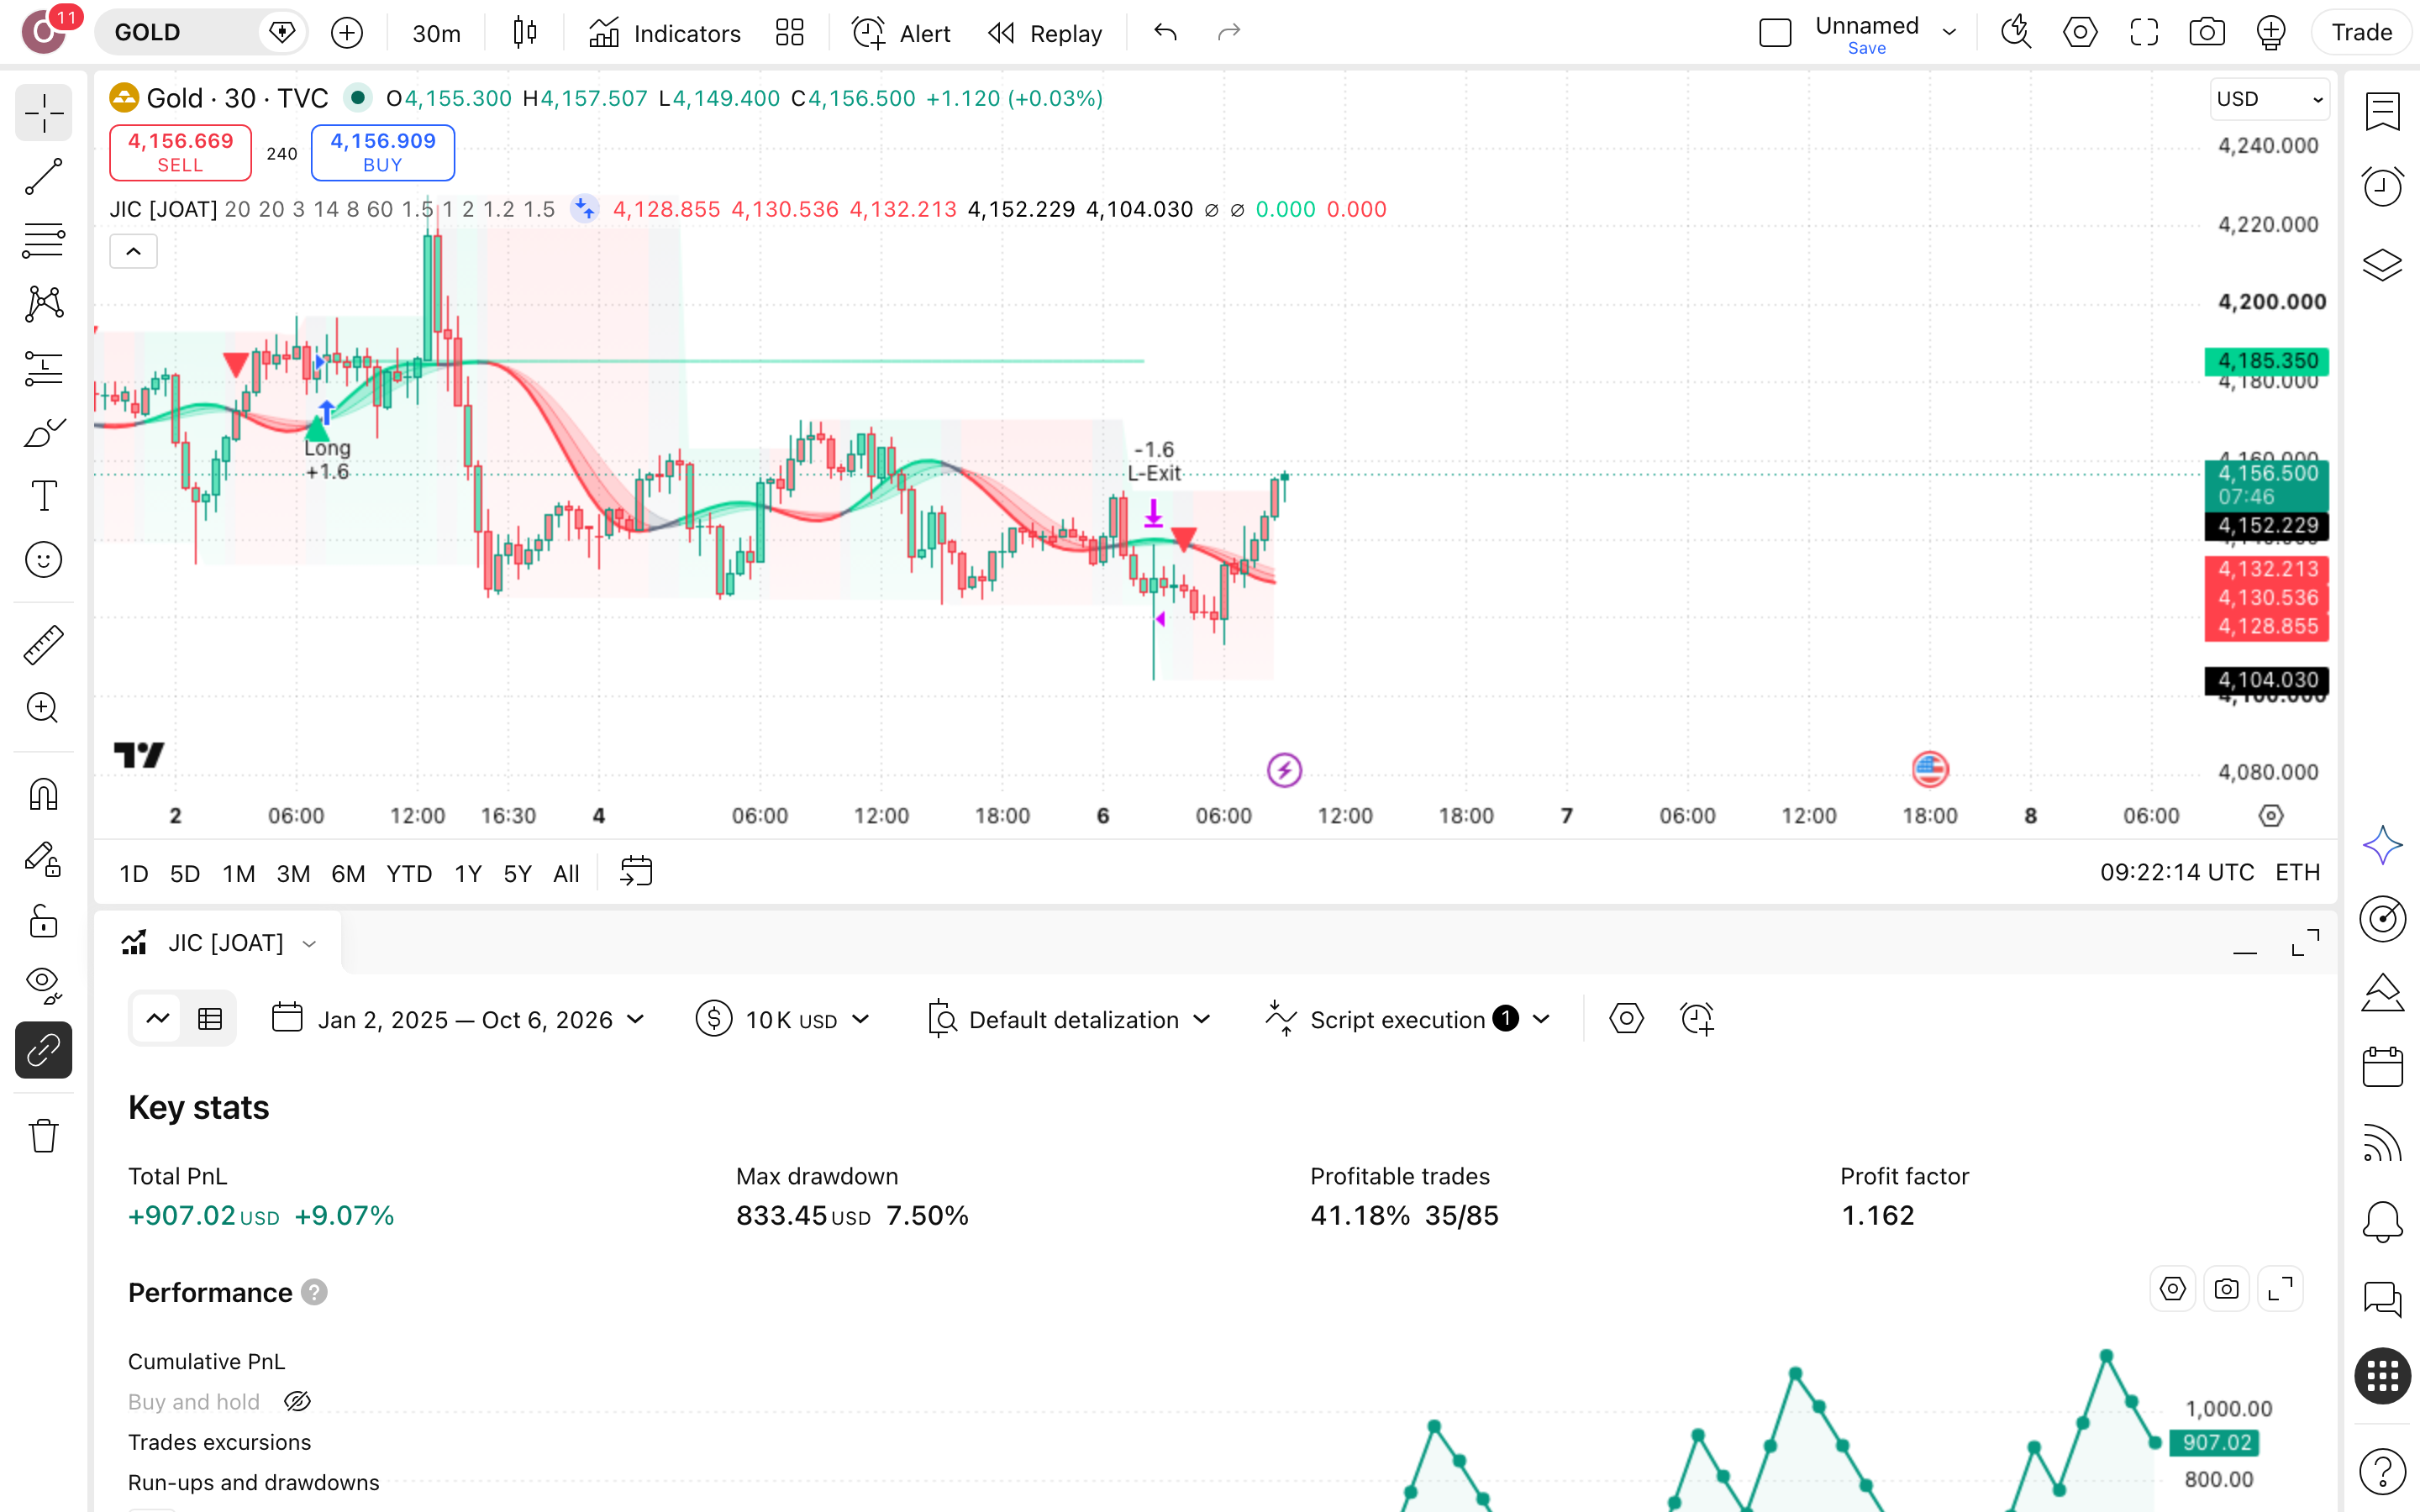
Task: Open the emoji icons tool
Action: click(43, 560)
